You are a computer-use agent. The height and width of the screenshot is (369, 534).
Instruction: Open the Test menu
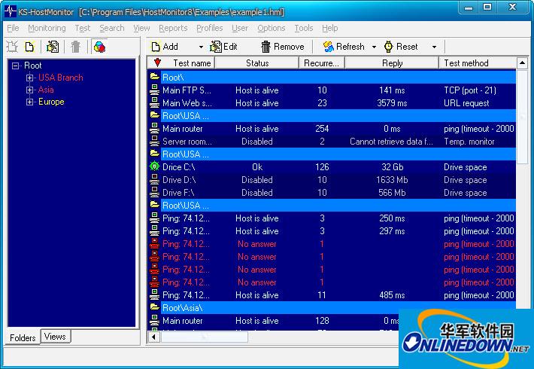click(x=83, y=29)
